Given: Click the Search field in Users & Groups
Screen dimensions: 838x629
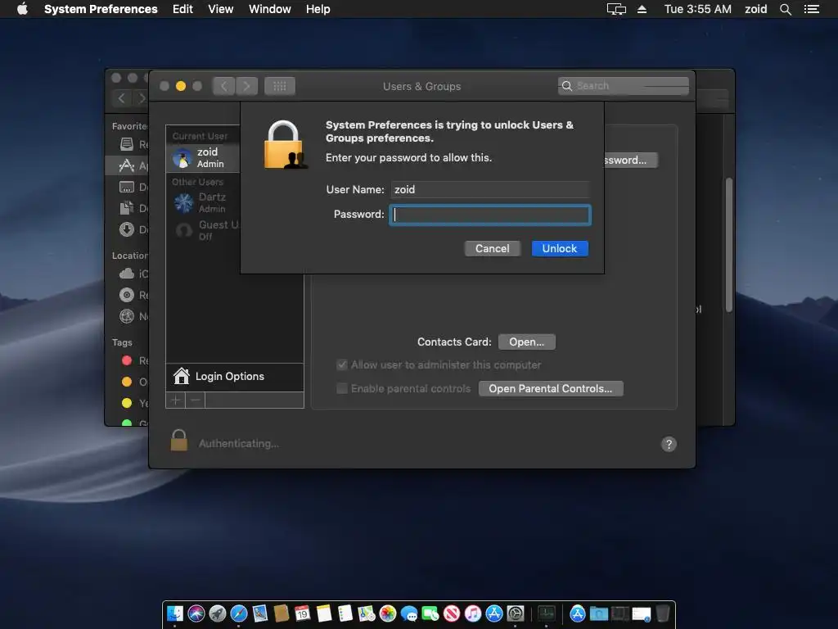Looking at the screenshot, I should (623, 86).
